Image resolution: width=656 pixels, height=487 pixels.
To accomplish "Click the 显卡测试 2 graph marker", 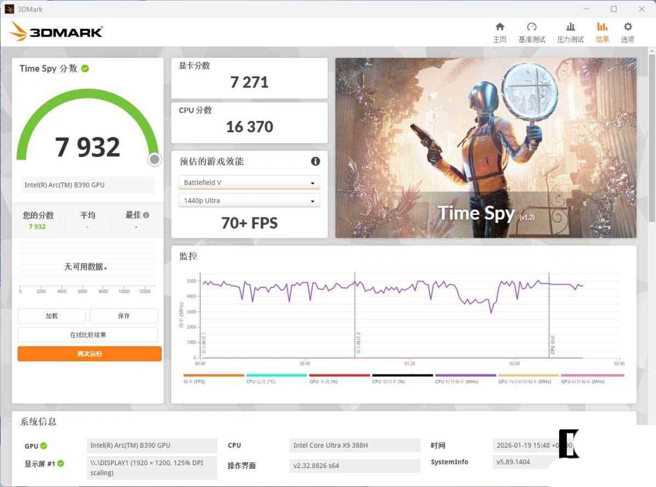I will [x=359, y=344].
